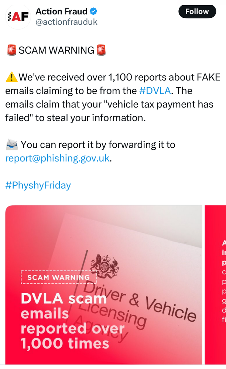The height and width of the screenshot is (369, 226).
Task: Open the Action Fraud AF profile avatar
Action: [18, 17]
